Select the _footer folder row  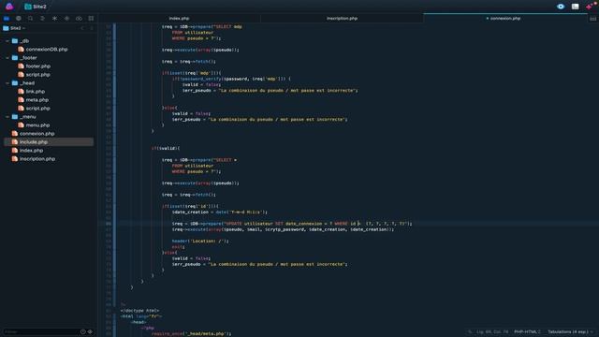(49, 58)
